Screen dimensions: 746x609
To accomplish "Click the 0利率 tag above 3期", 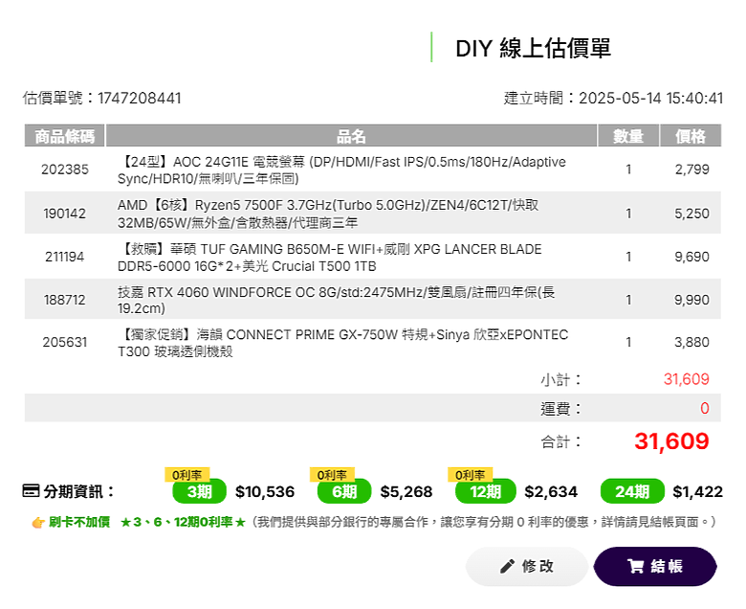I will [186, 475].
